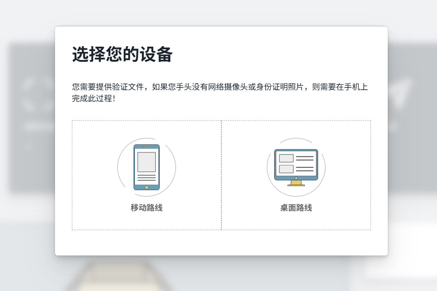Click the gray image placeholder on phone screen
Screen dimensions: 437x291
(146, 162)
